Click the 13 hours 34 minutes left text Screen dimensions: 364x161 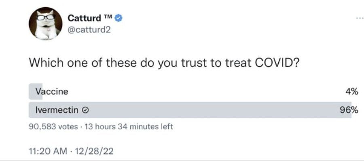point(129,127)
